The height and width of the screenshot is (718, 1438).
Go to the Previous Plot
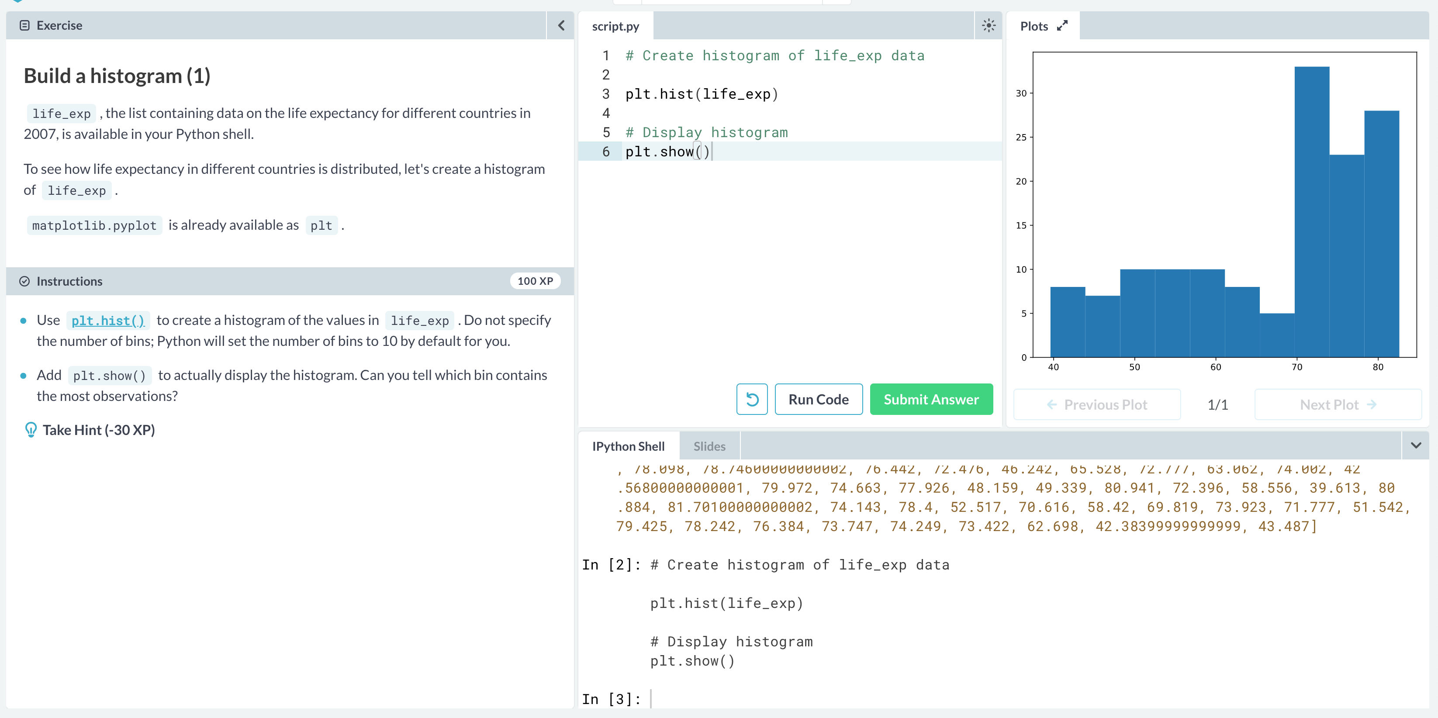pos(1096,404)
